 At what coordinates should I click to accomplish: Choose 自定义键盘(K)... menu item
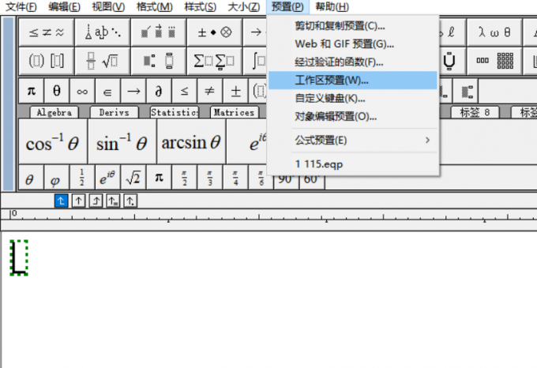(x=353, y=99)
